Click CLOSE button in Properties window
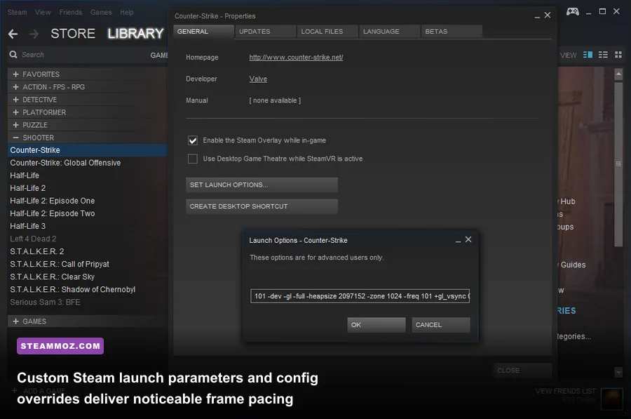This screenshot has width=631, height=419. pyautogui.click(x=522, y=371)
